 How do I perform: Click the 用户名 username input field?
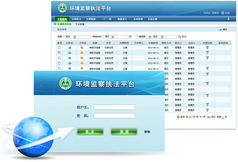pos(114,107)
